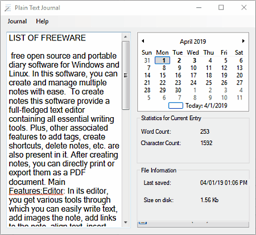The width and height of the screenshot is (256, 235).
Task: Pick April 26 on the calendar
Action: point(224,83)
